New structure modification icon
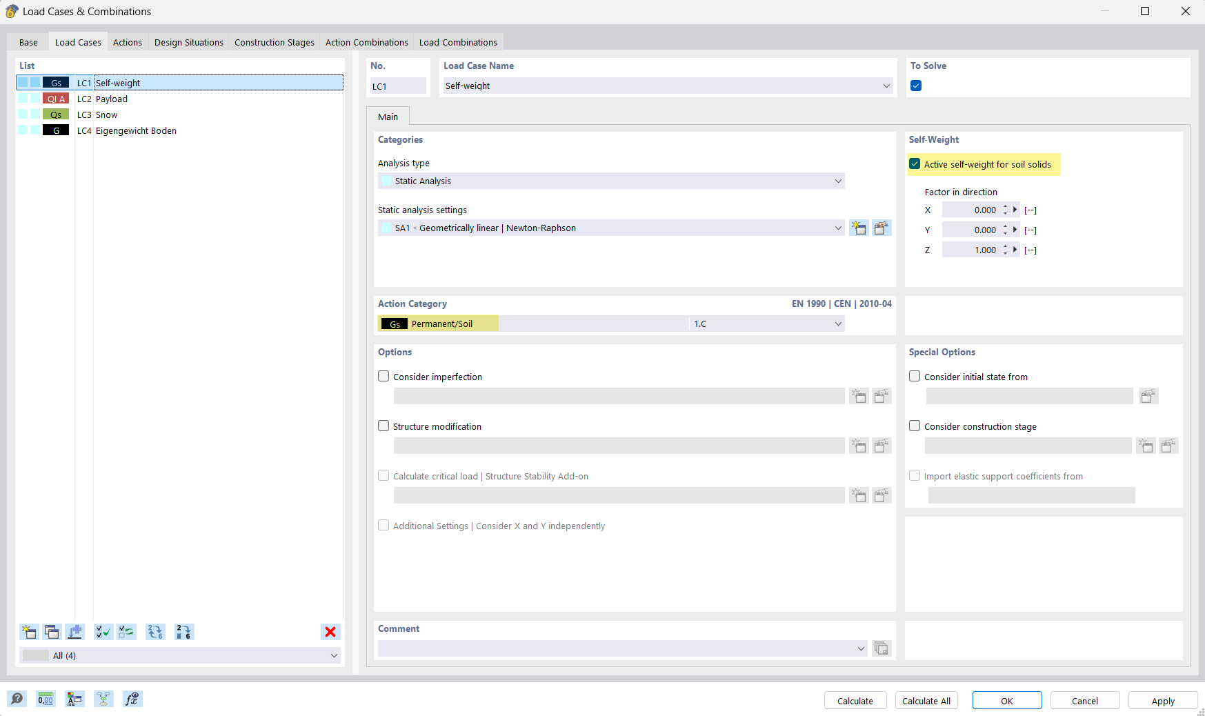This screenshot has height=716, width=1205. (859, 446)
